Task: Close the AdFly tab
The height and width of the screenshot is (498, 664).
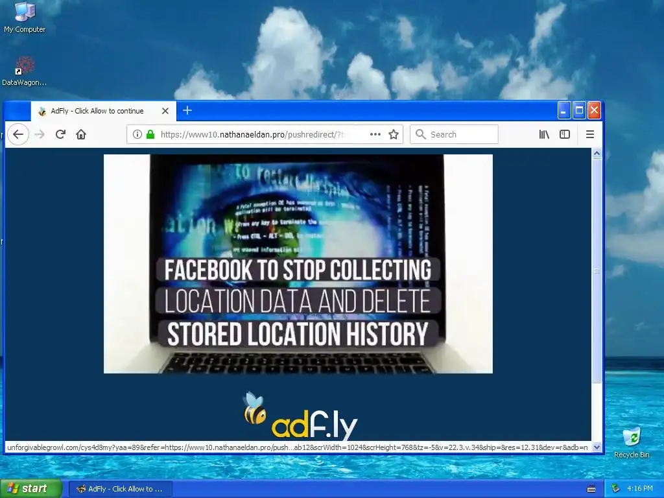Action: point(165,111)
